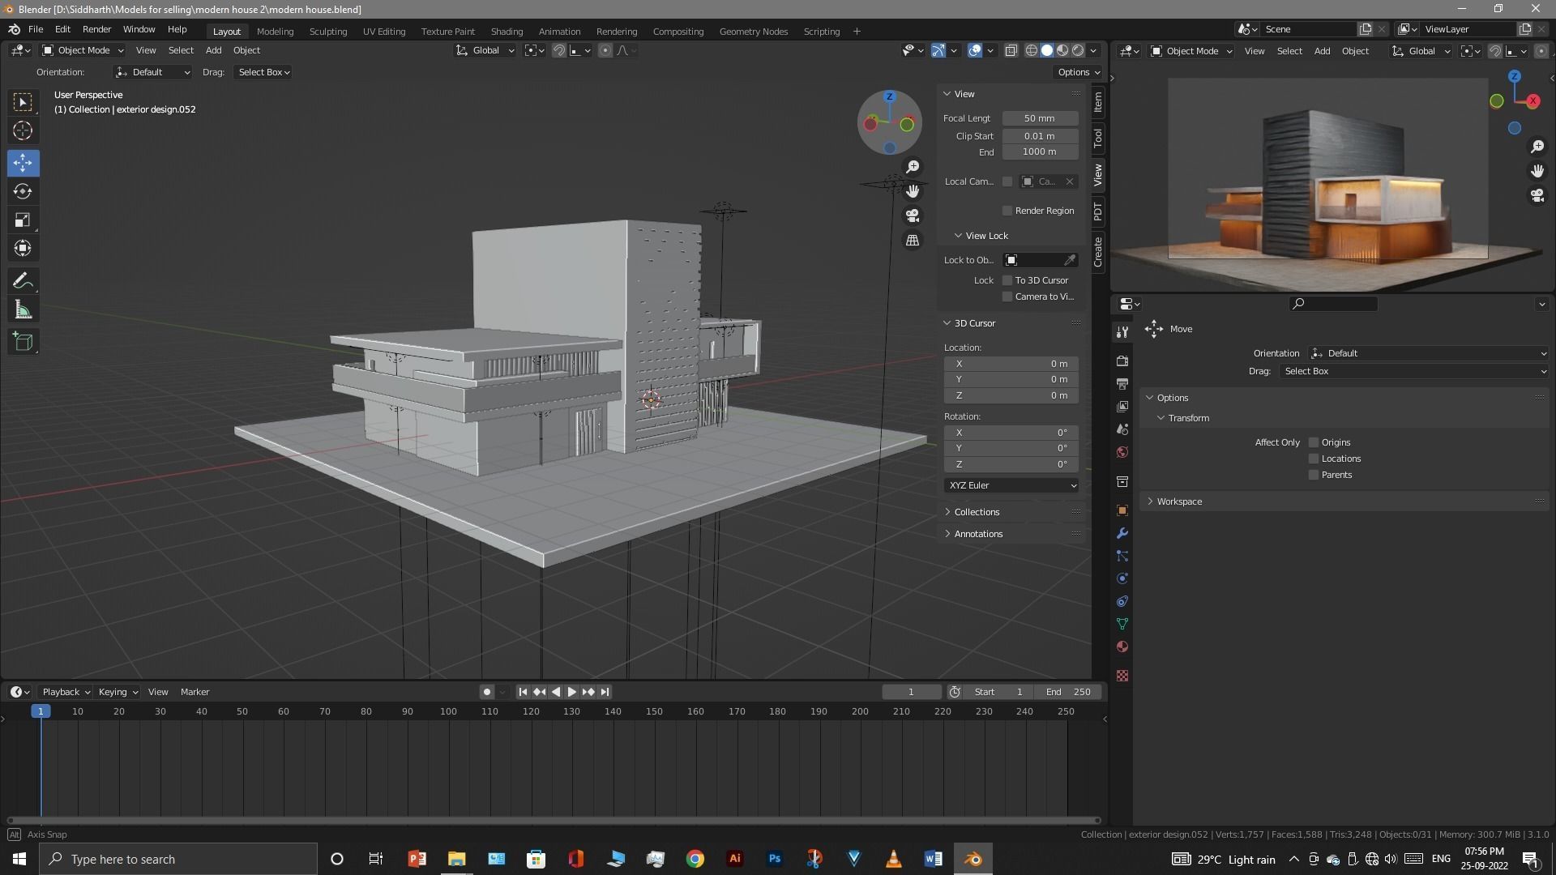The width and height of the screenshot is (1556, 875).
Task: Open the Tool sidebar tab
Action: [1098, 138]
